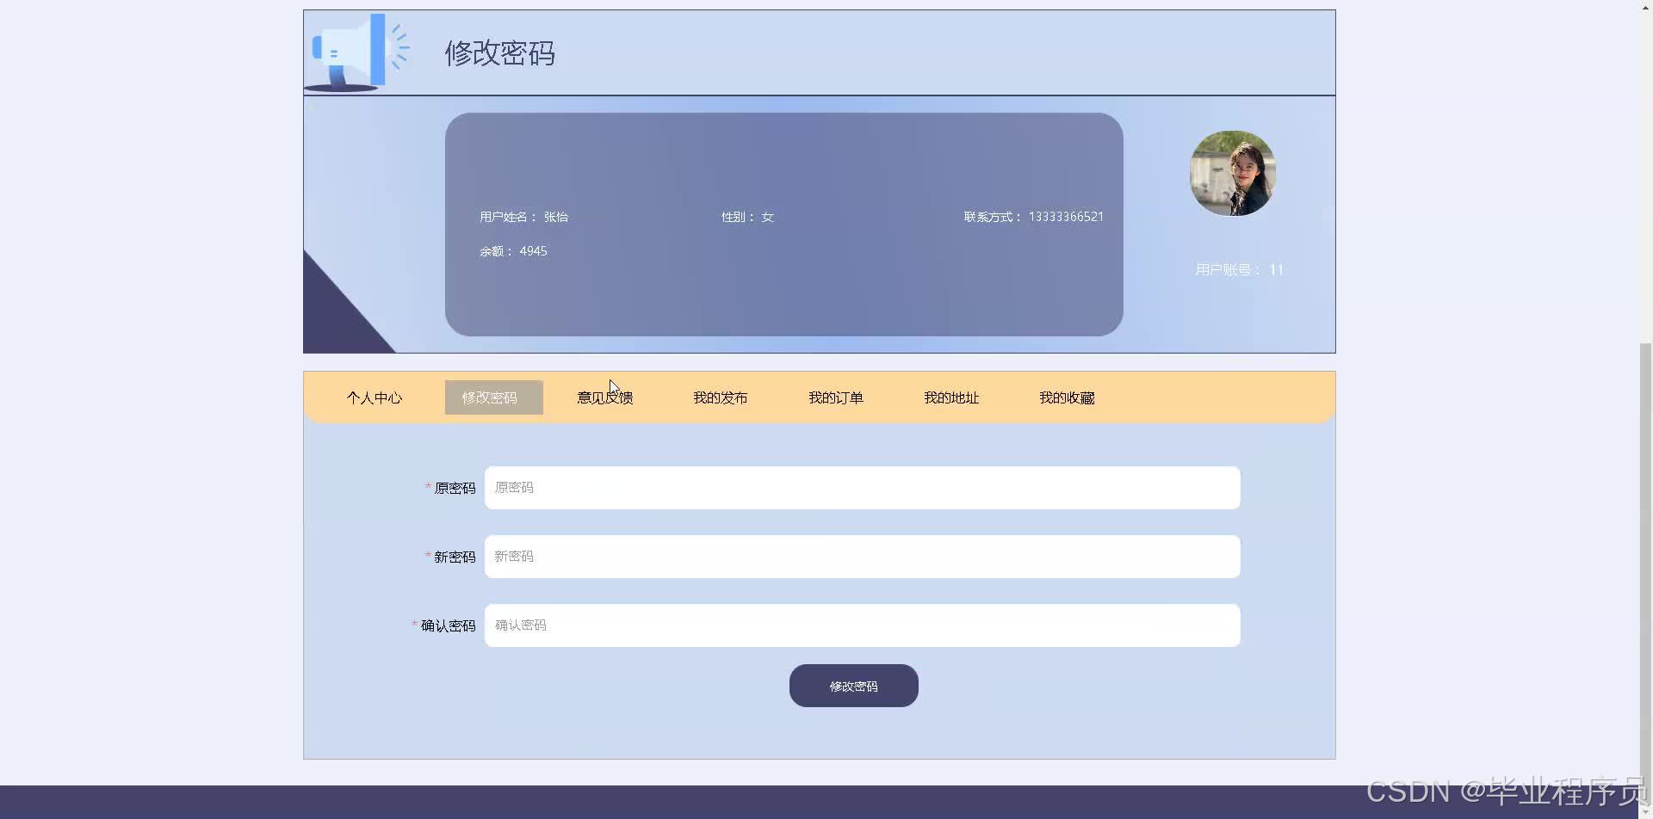This screenshot has height=819, width=1653.
Task: Focus the 原密码 input field
Action: point(862,488)
